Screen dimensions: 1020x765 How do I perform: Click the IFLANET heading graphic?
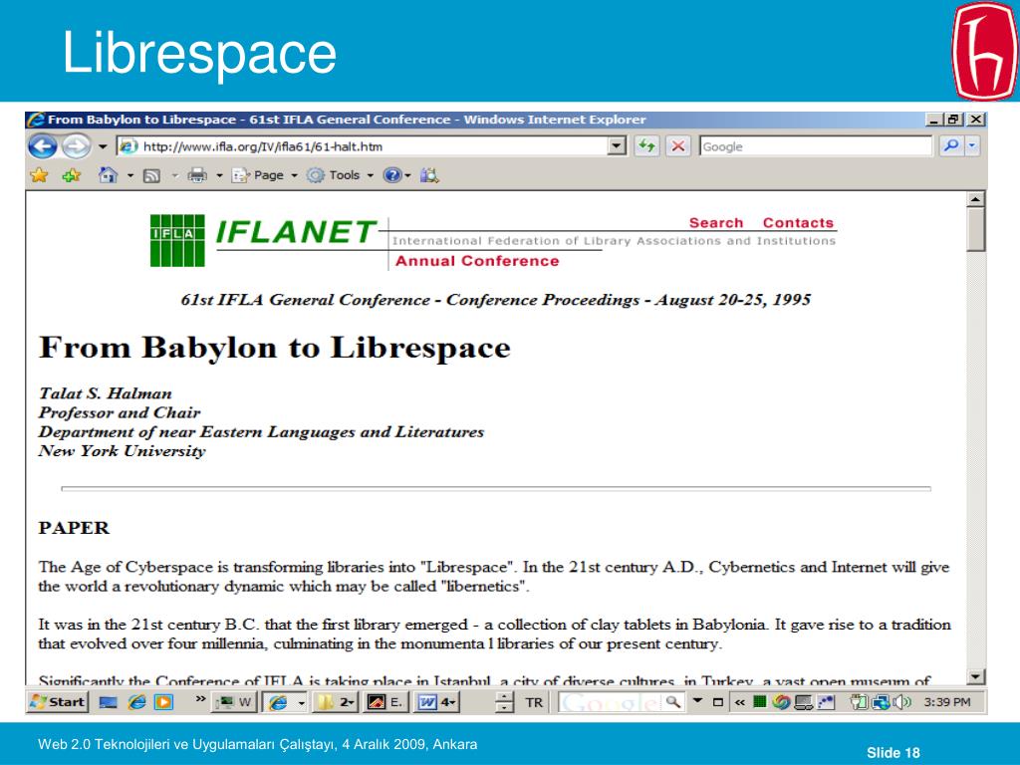click(x=296, y=232)
